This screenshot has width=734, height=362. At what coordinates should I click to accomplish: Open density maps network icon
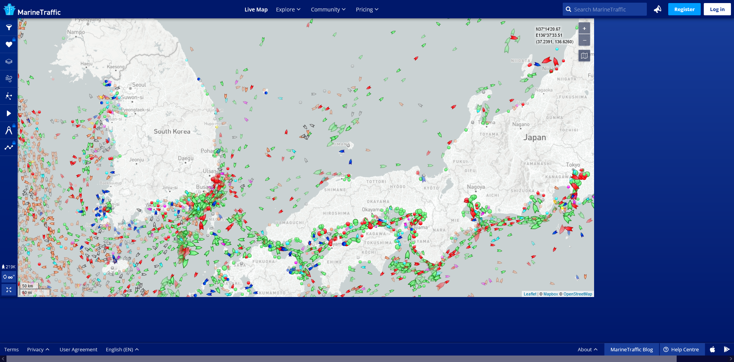(9, 96)
